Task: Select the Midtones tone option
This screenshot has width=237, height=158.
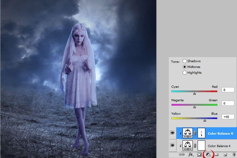Action: [x=184, y=67]
